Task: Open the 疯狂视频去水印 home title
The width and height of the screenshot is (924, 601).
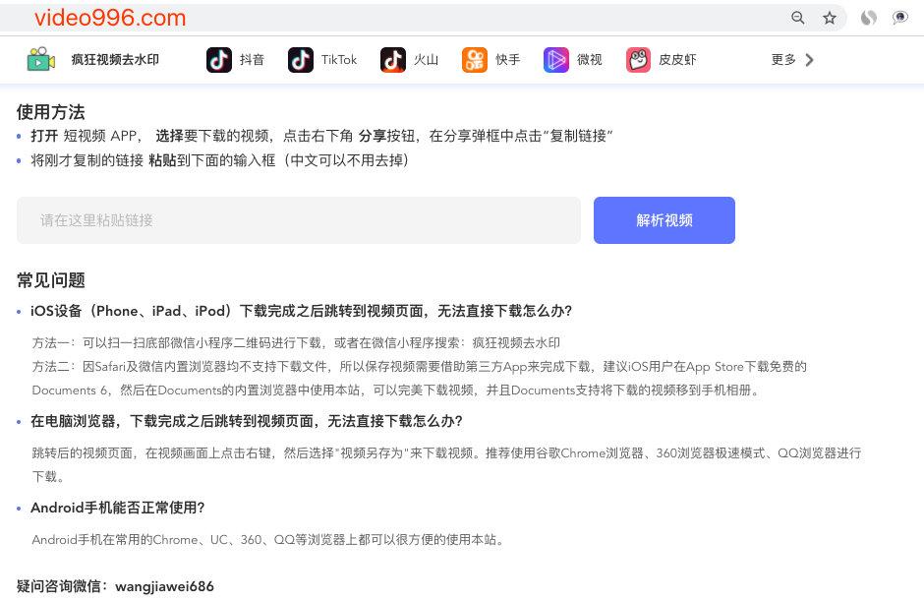Action: click(x=115, y=60)
